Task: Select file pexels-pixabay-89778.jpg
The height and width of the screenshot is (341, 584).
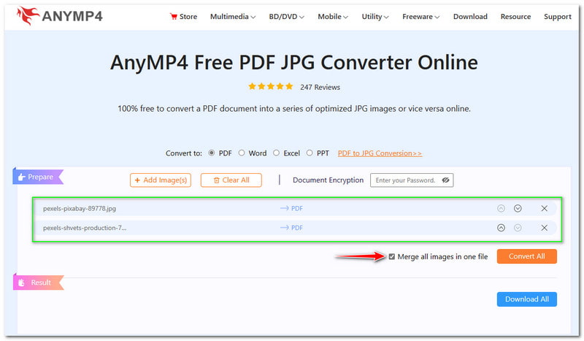Action: (80, 208)
